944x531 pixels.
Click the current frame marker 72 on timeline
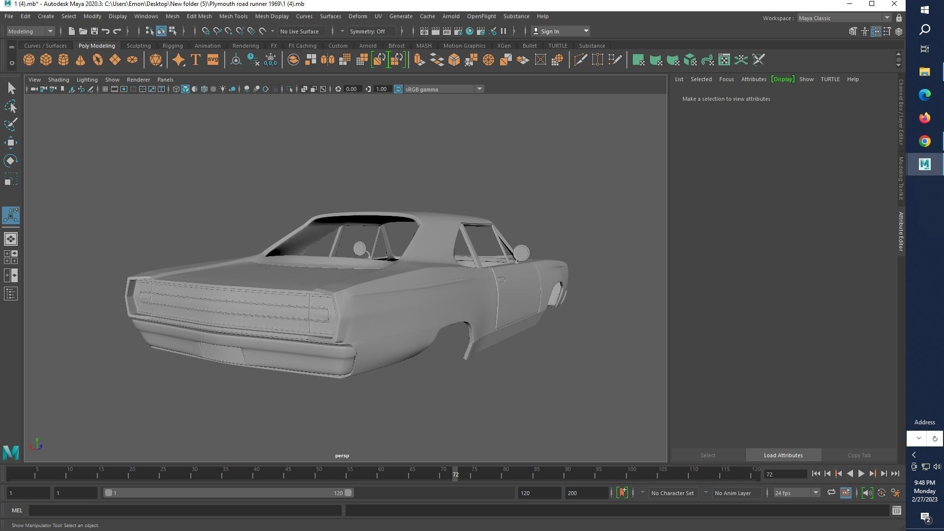455,474
